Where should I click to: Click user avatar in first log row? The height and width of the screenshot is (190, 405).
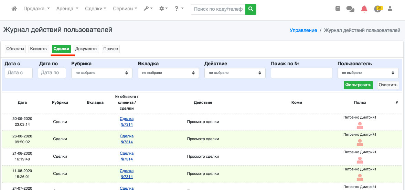point(360,125)
